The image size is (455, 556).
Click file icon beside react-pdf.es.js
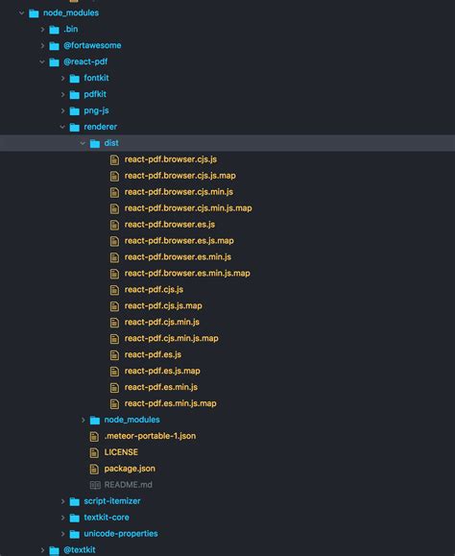coord(114,355)
